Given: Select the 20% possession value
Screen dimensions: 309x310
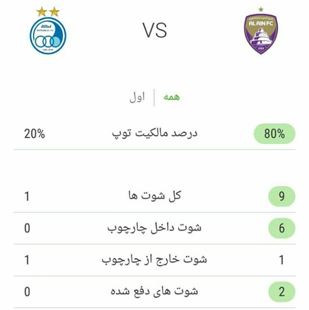Looking at the screenshot, I should pyautogui.click(x=34, y=134).
